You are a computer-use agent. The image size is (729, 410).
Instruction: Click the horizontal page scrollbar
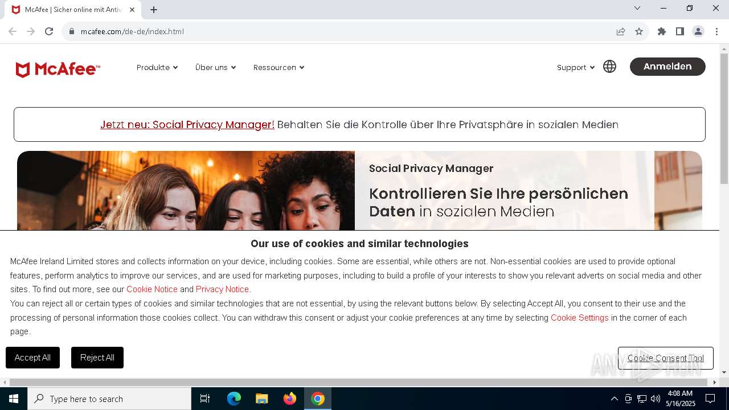point(359,382)
